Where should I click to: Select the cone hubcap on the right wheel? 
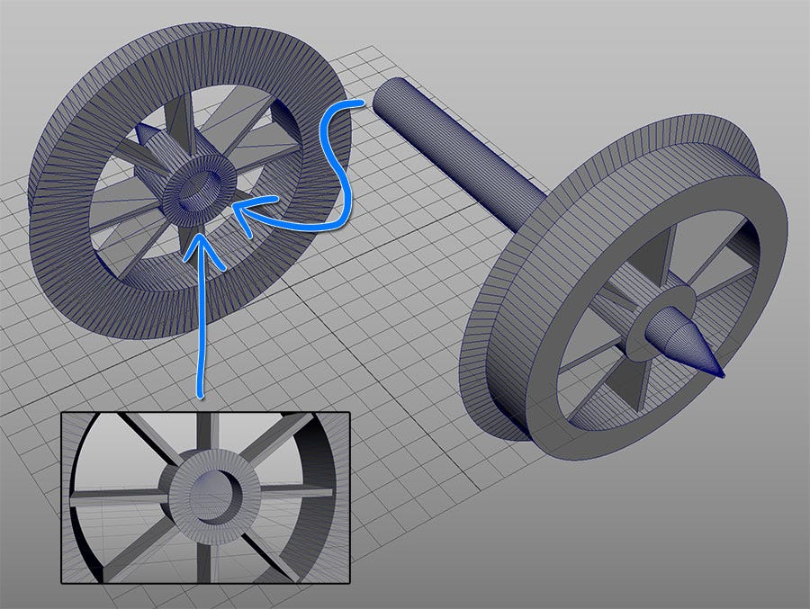point(685,342)
